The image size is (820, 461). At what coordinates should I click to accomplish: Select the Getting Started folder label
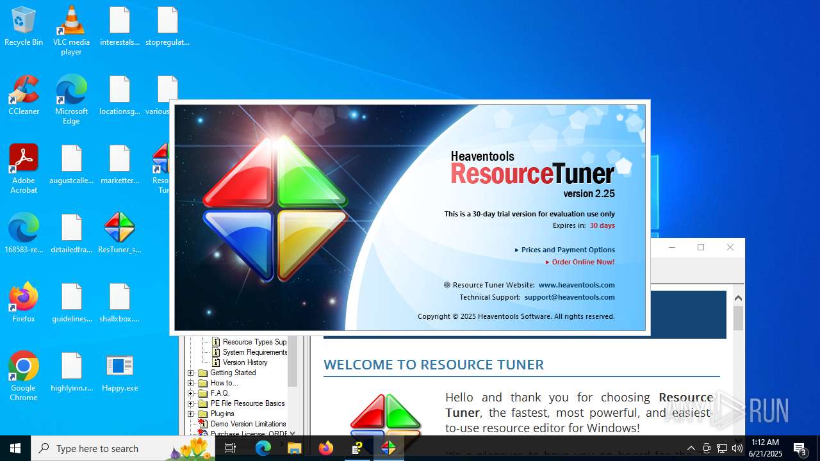click(233, 373)
